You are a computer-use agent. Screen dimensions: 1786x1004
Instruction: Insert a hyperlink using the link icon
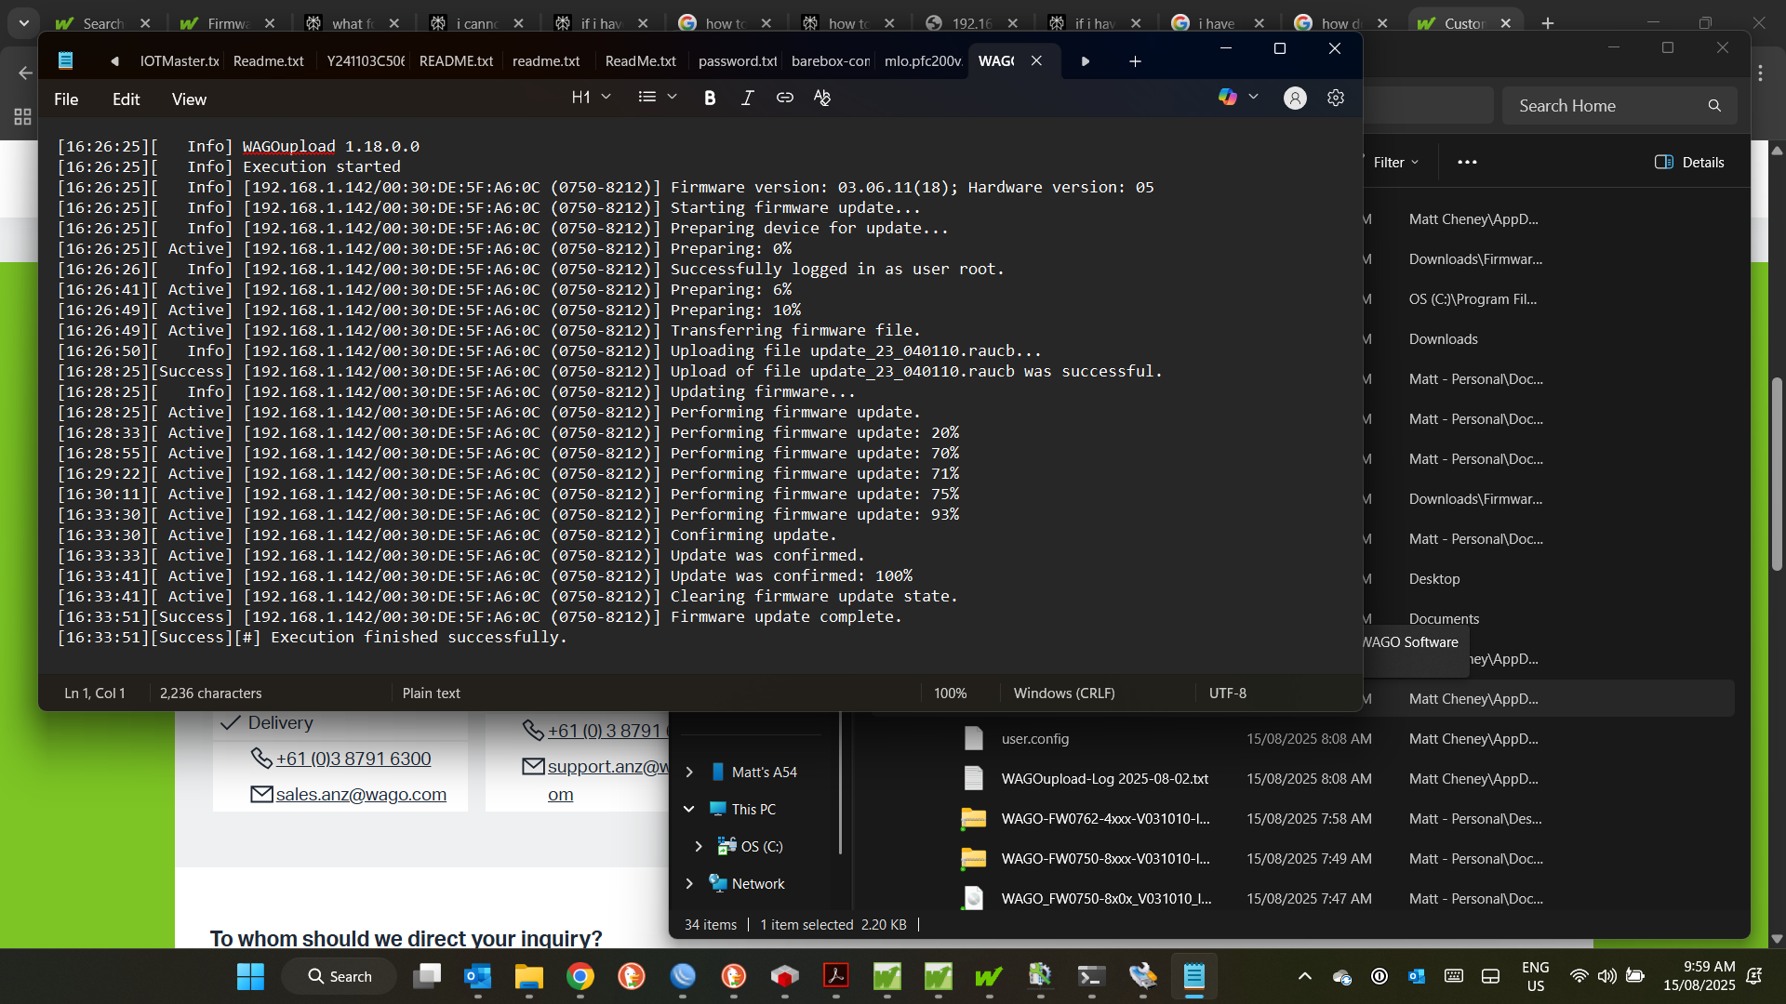(x=785, y=98)
